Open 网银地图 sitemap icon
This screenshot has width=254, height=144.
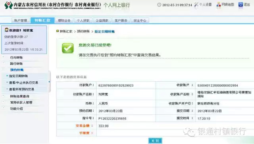click(219, 4)
